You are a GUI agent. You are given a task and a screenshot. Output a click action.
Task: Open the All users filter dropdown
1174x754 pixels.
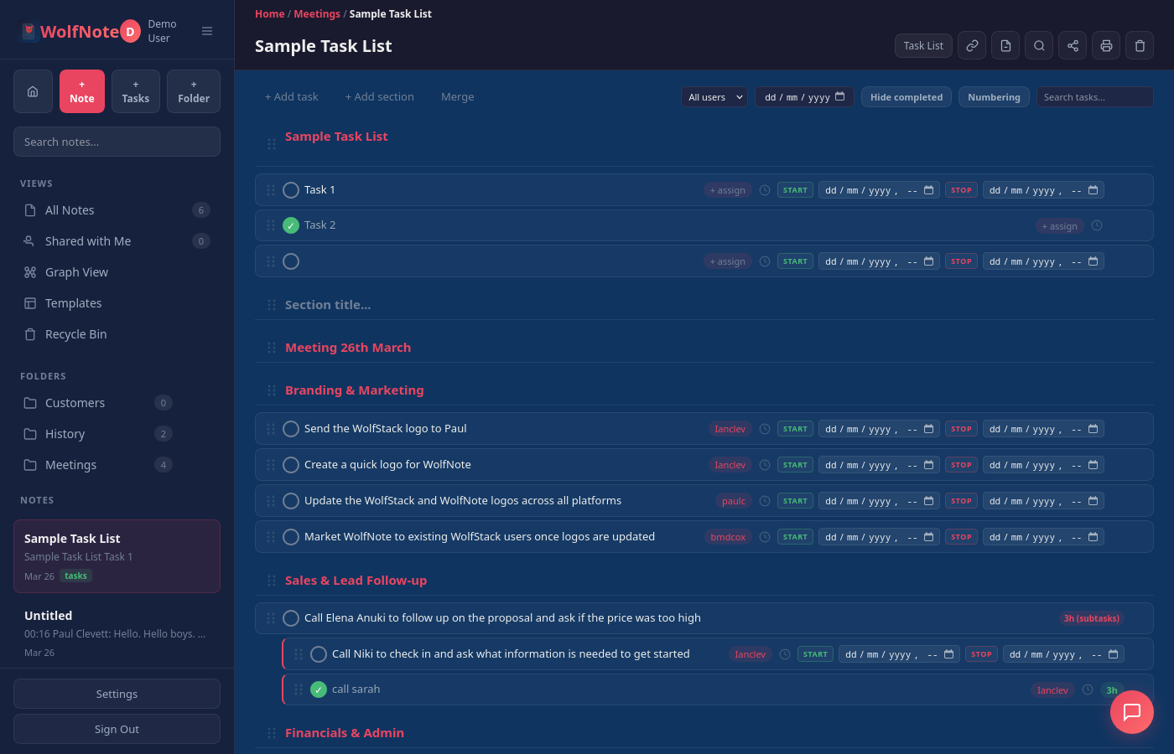[714, 97]
